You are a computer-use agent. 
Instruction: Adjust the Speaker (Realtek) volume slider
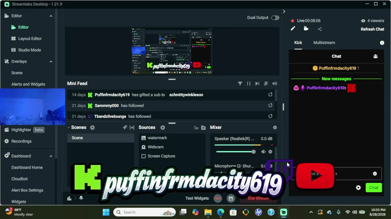(x=236, y=151)
